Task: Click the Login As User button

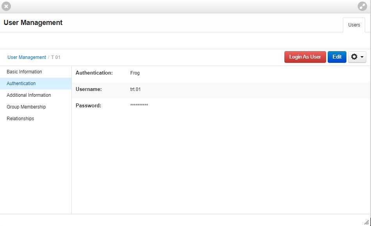Action: [305, 57]
